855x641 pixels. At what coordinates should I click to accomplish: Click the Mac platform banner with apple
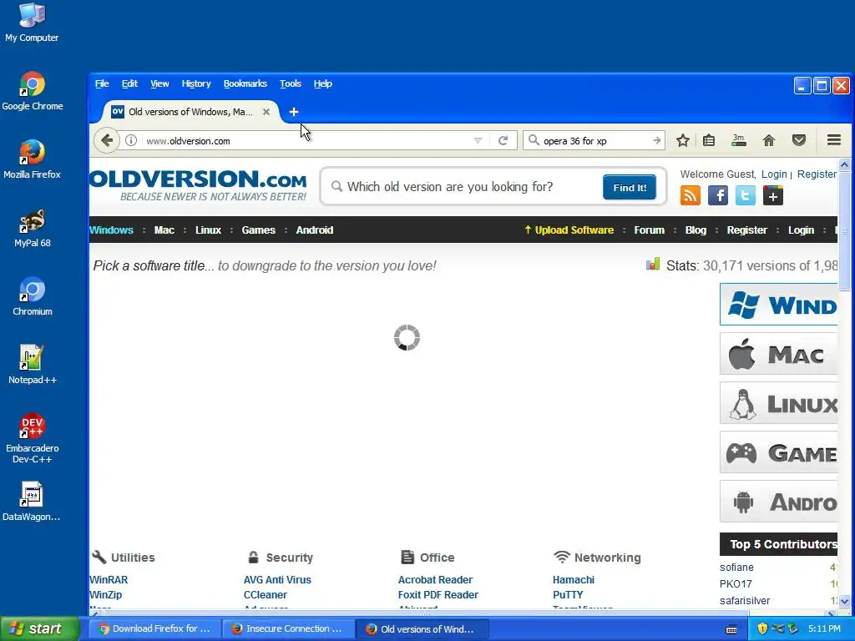(779, 354)
